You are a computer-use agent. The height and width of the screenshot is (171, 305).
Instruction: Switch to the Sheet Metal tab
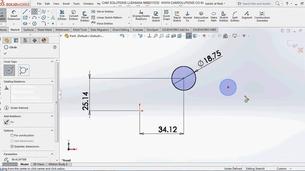click(x=44, y=29)
